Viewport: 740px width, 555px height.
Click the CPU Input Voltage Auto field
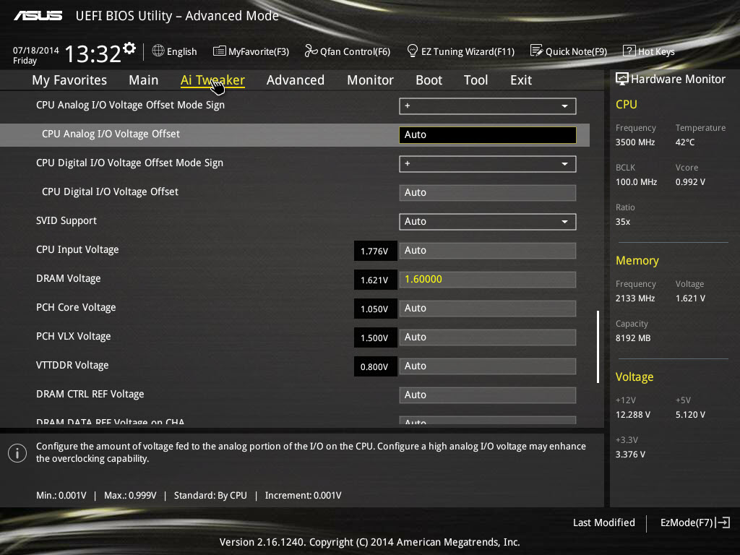tap(488, 251)
